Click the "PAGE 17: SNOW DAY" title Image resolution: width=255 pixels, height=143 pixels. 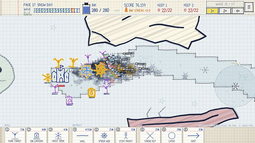click(x=38, y=5)
